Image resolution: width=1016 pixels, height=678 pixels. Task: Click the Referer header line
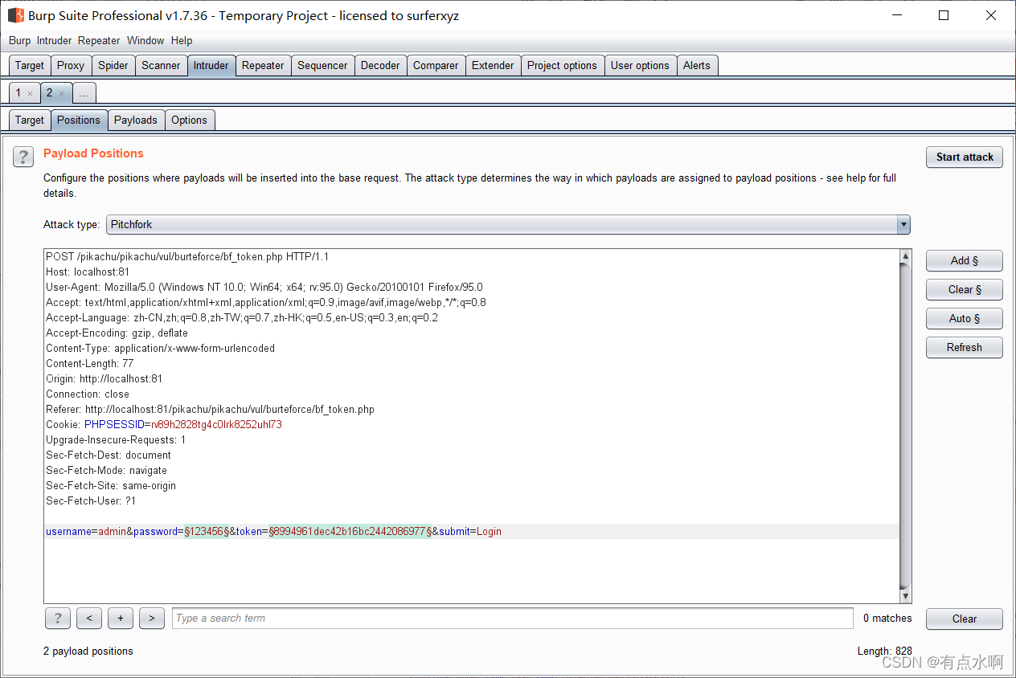pyautogui.click(x=210, y=410)
